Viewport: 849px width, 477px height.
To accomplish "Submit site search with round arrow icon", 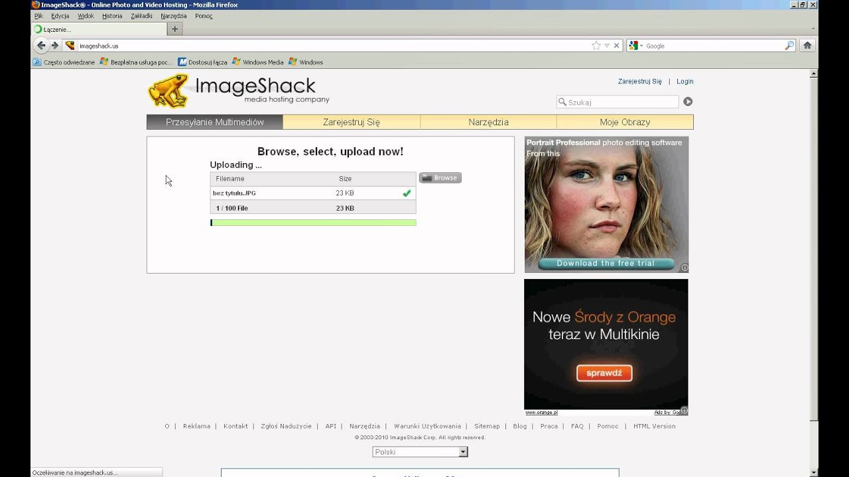I will 688,101.
